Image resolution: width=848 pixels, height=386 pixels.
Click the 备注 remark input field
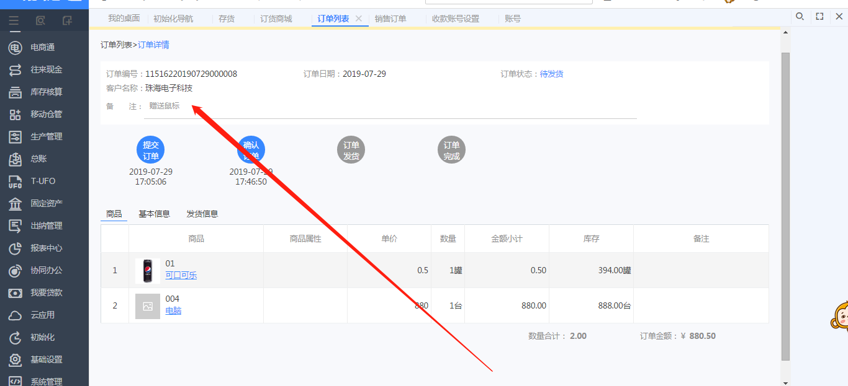(390, 106)
